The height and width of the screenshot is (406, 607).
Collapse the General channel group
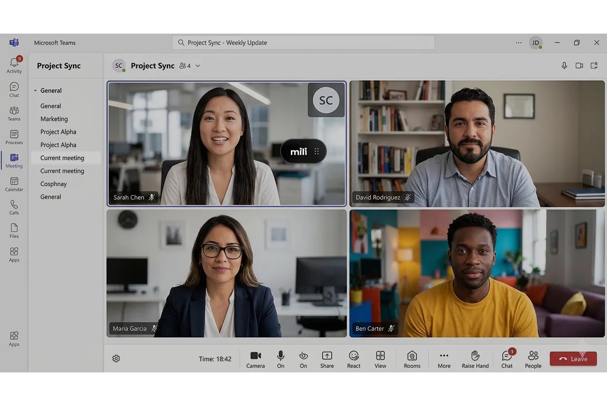pyautogui.click(x=35, y=91)
